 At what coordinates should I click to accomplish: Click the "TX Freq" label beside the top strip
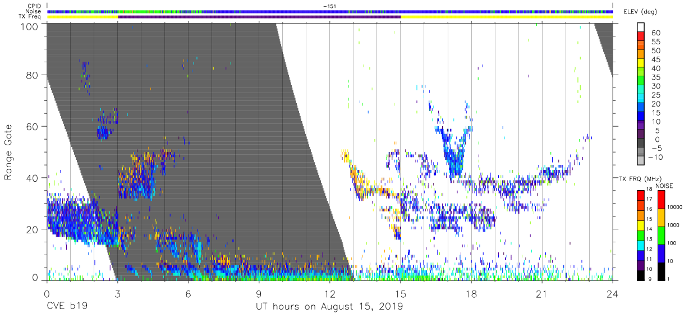coord(31,17)
